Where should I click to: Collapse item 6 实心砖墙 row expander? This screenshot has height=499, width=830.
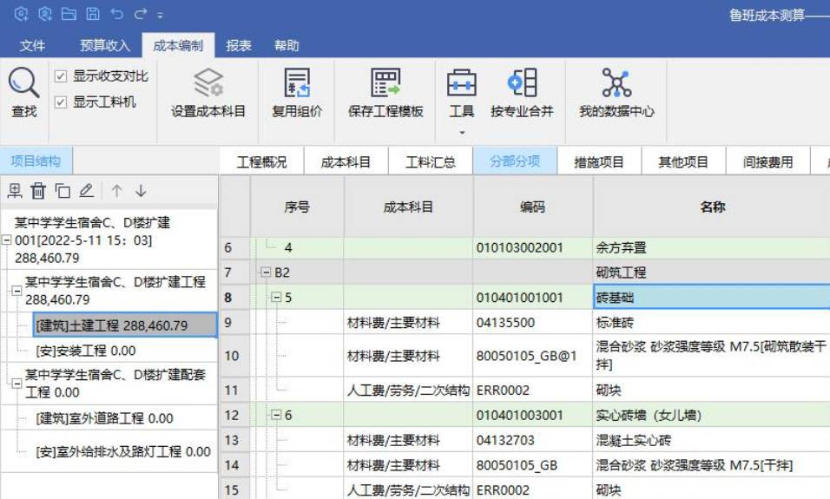(276, 415)
